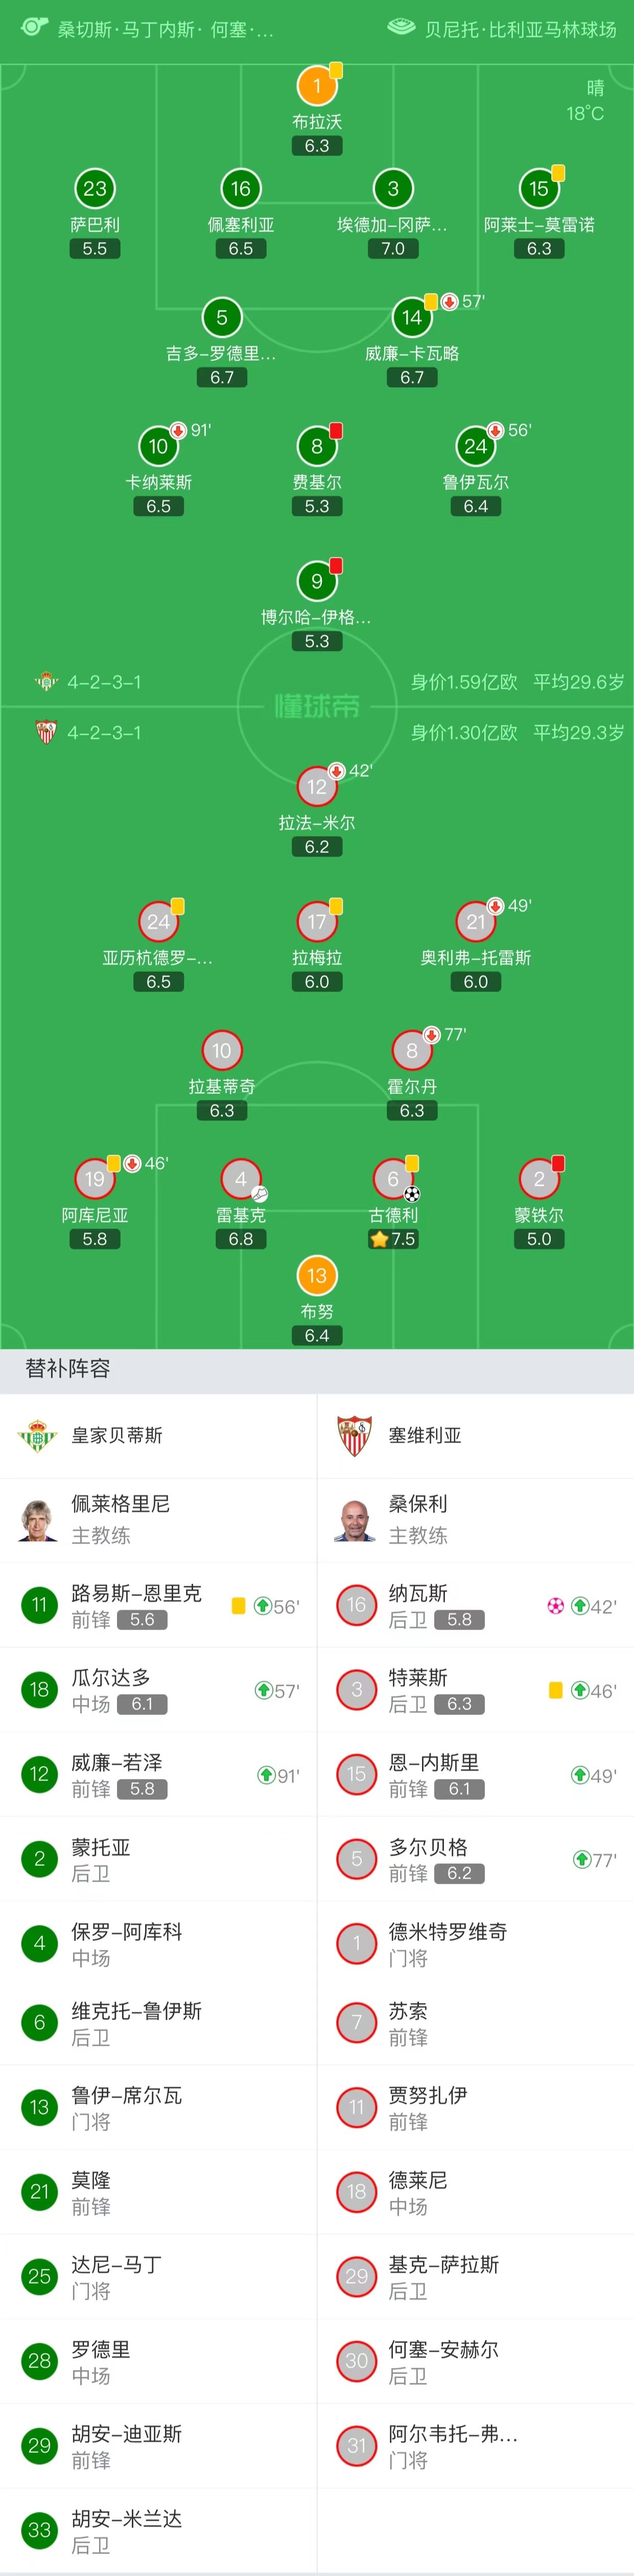Open coach 桑保利 profile photo
This screenshot has width=634, height=2576.
click(x=355, y=1520)
